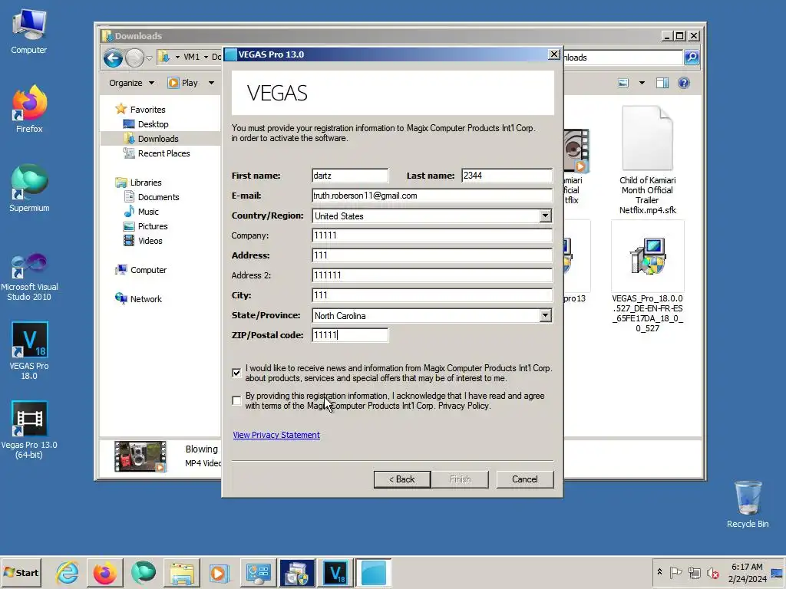Open the file explorer taskbar button
Image resolution: width=786 pixels, height=589 pixels.
pos(181,573)
